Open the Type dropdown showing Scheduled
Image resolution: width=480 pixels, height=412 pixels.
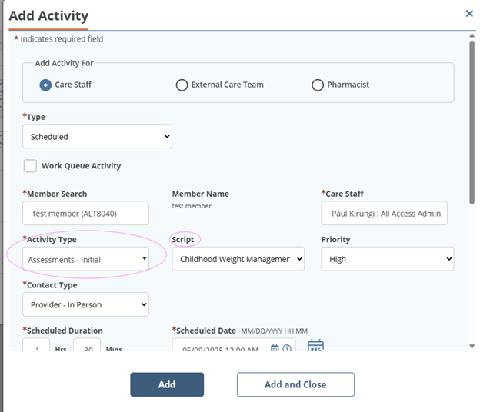(97, 137)
